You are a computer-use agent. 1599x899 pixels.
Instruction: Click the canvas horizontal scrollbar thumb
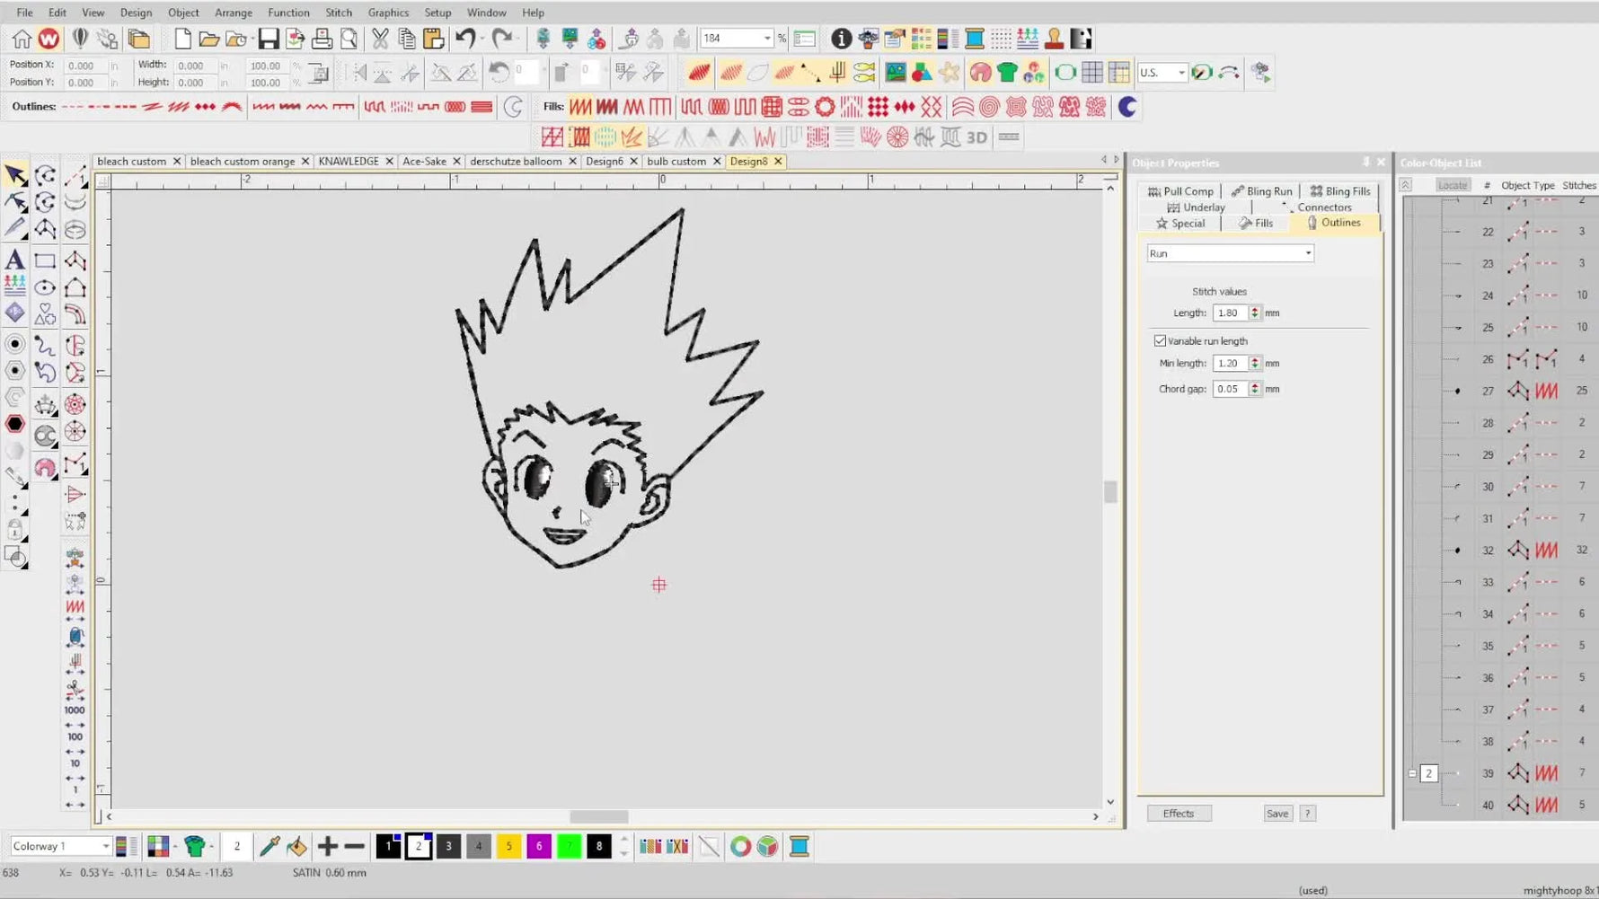click(599, 816)
